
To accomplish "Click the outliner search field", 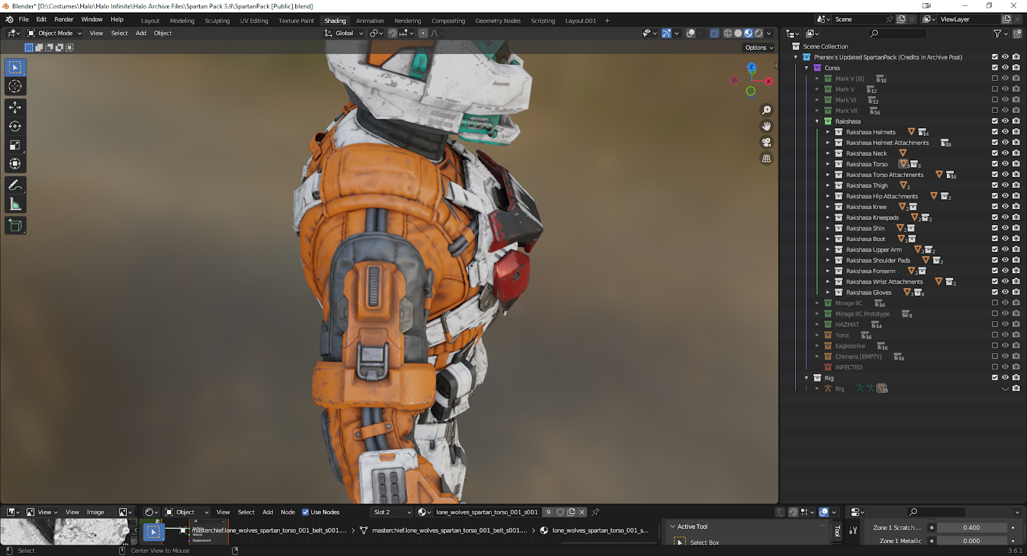I will (897, 33).
